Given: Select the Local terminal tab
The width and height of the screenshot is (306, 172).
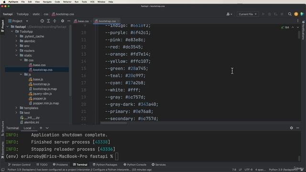Looking at the screenshot, I should click(28, 128).
